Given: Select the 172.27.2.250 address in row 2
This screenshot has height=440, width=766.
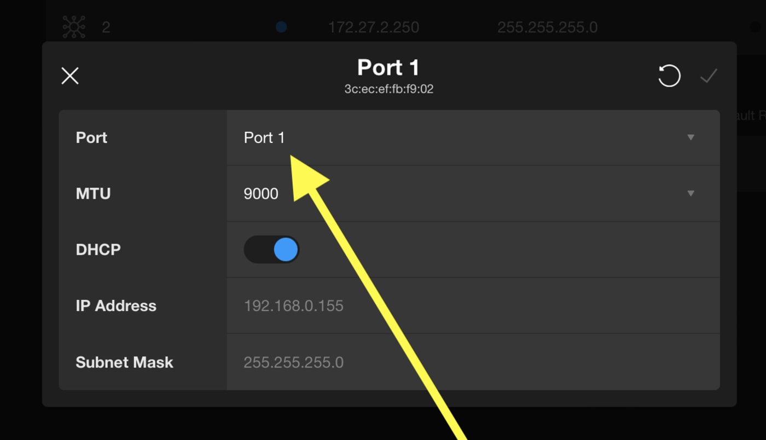Looking at the screenshot, I should (373, 27).
